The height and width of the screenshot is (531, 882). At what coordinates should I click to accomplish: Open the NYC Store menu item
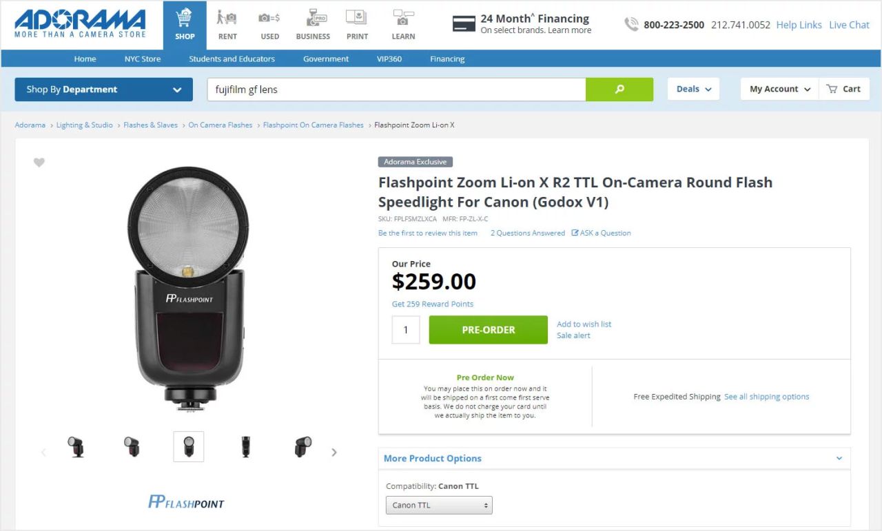click(143, 59)
